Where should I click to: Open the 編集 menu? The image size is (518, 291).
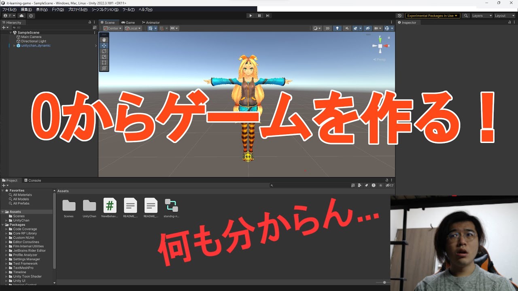coord(26,9)
